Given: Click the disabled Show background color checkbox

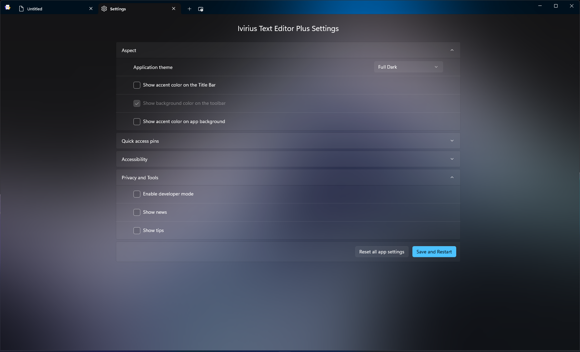Looking at the screenshot, I should 137,103.
